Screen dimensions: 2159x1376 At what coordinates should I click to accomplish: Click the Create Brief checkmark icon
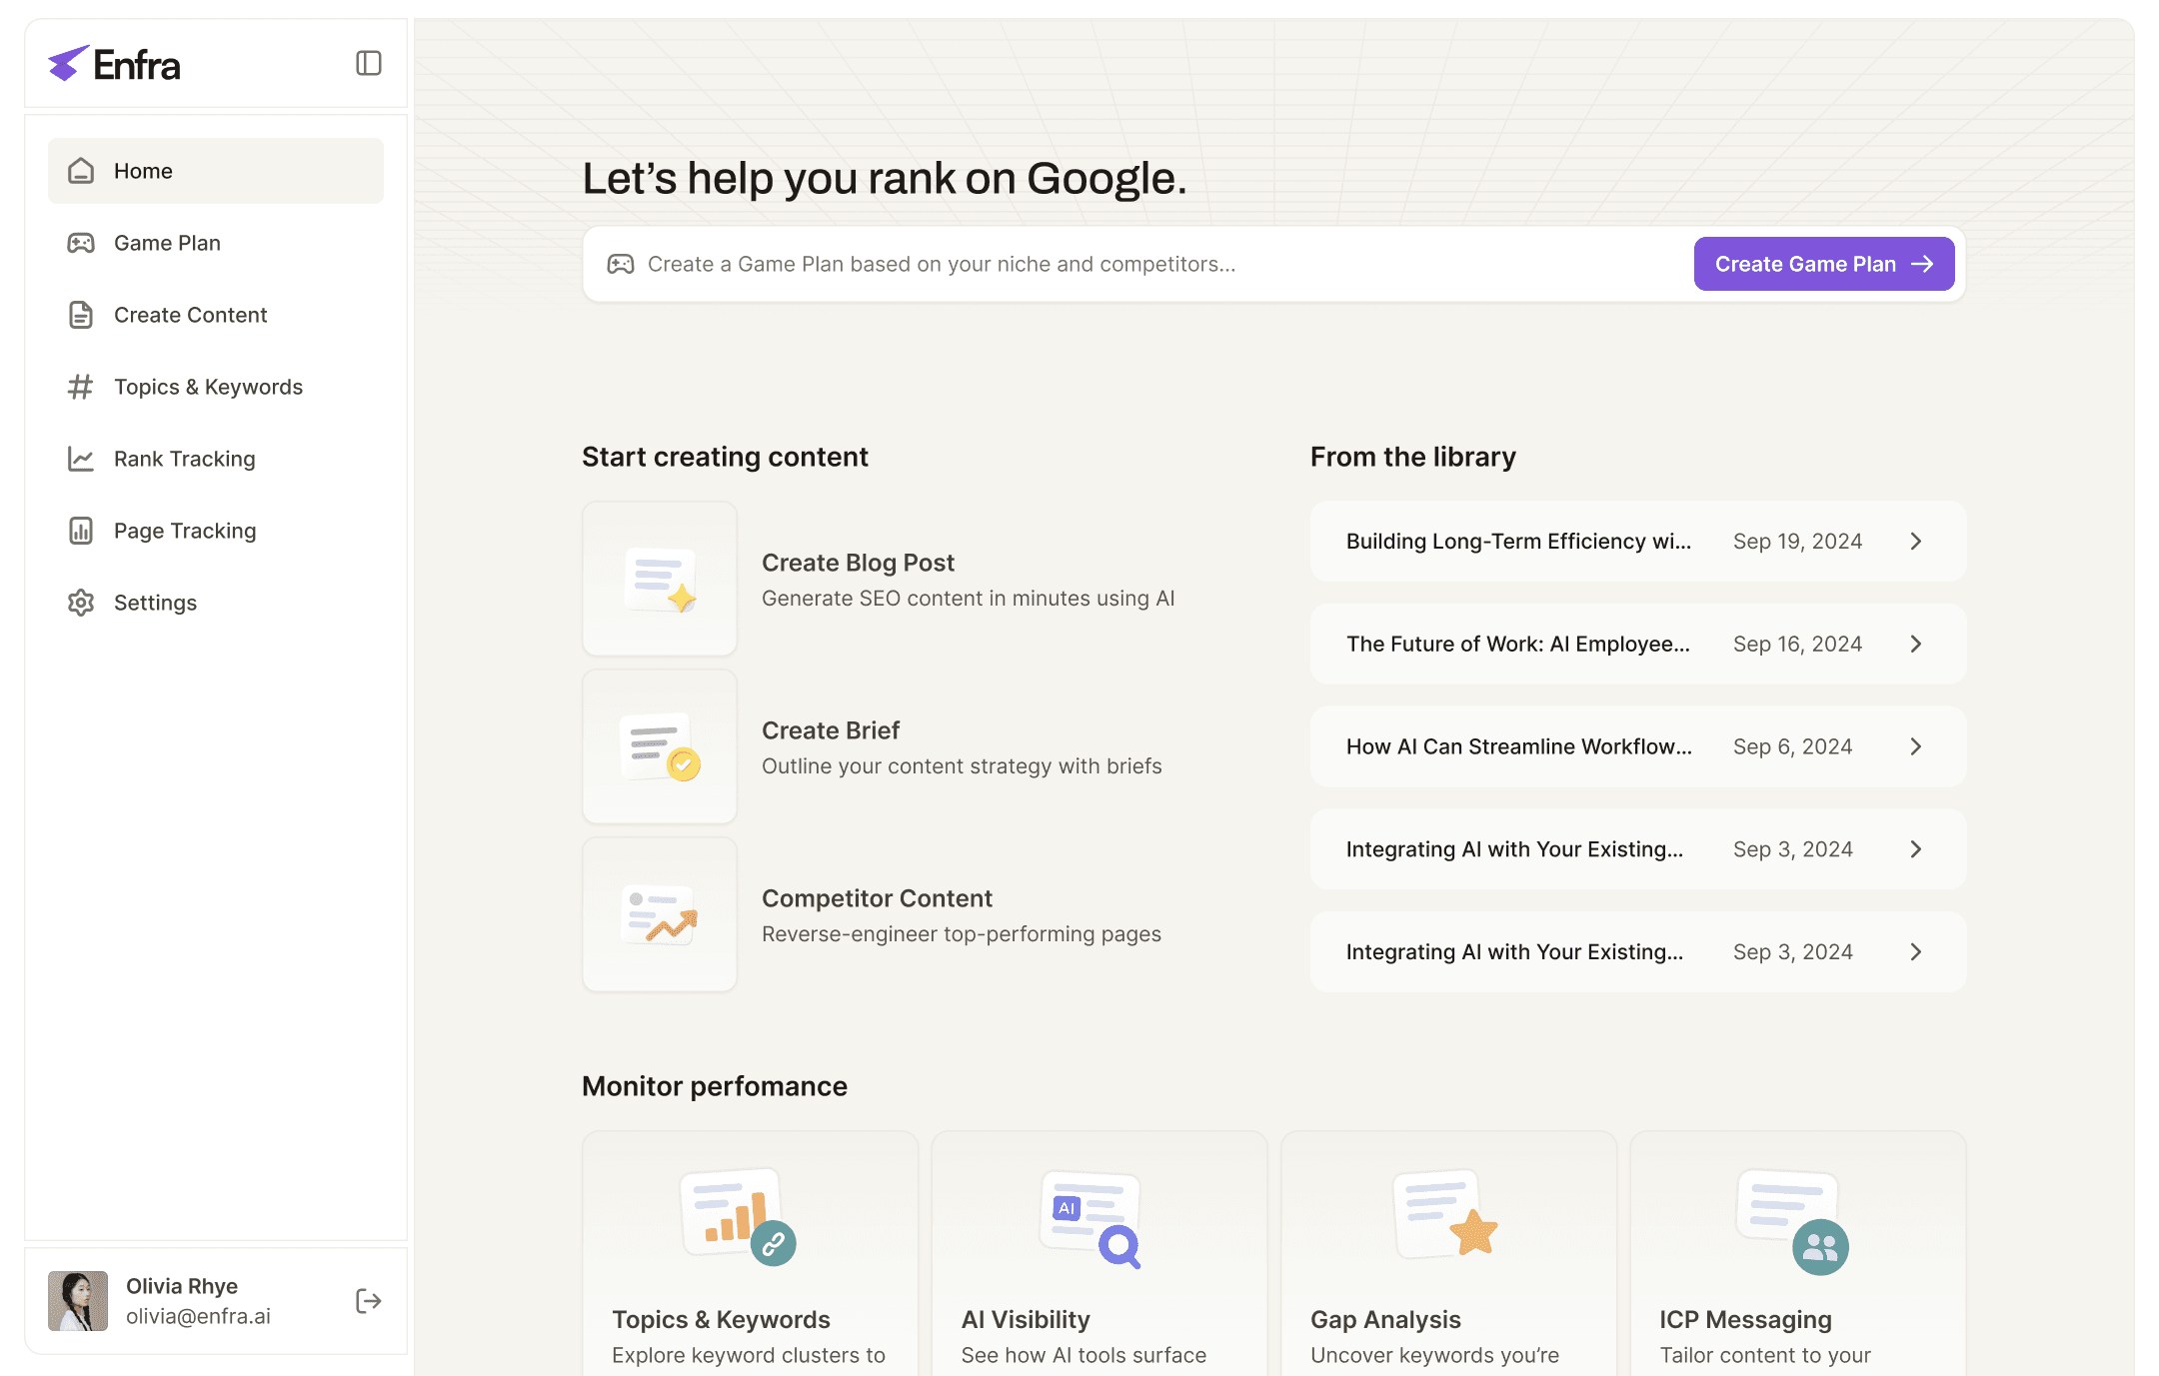684,764
